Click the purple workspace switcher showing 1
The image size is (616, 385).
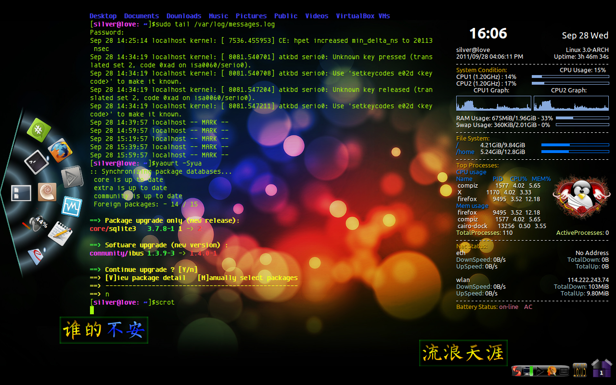click(602, 368)
